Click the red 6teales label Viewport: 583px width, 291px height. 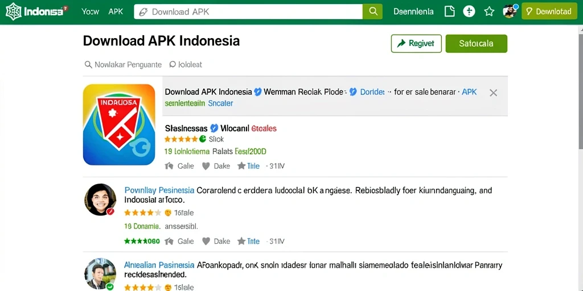(x=264, y=128)
